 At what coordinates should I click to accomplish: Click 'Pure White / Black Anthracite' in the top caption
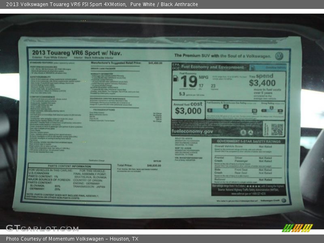pos(164,4)
